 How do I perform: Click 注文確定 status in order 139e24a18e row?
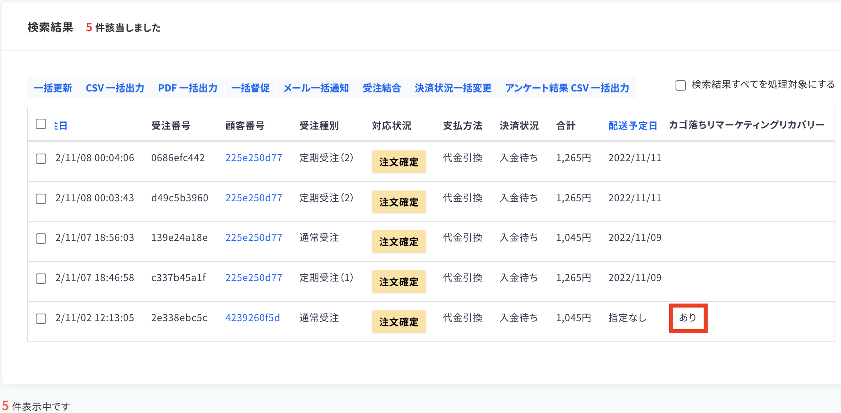tap(399, 242)
